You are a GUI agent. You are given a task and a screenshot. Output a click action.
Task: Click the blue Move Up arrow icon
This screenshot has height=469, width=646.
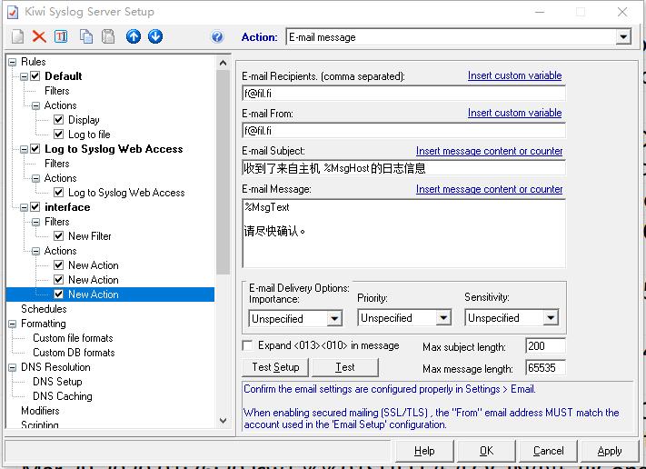pyautogui.click(x=134, y=36)
